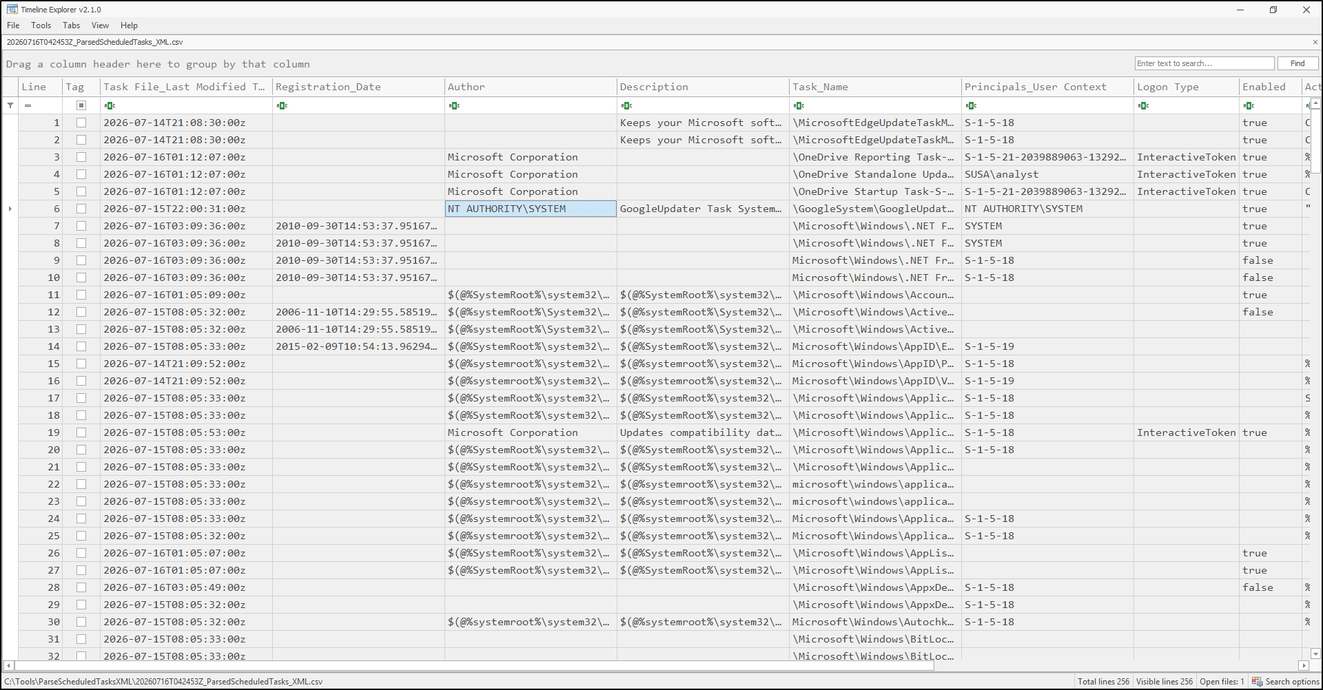Screen dimensions: 1323x690
Task: Click the 'Open files: 1' status entry
Action: click(1222, 682)
